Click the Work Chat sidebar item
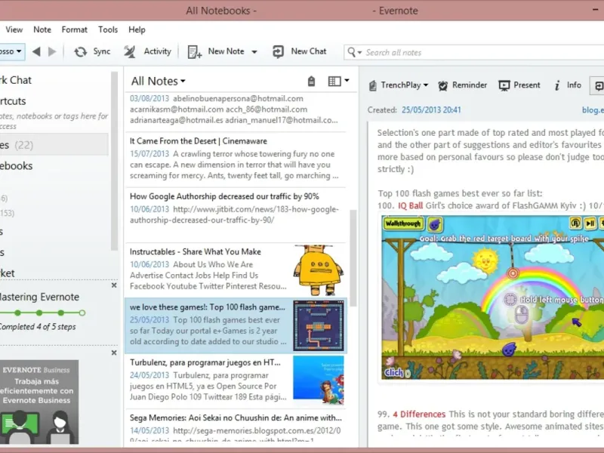The width and height of the screenshot is (604, 453). coord(15,80)
